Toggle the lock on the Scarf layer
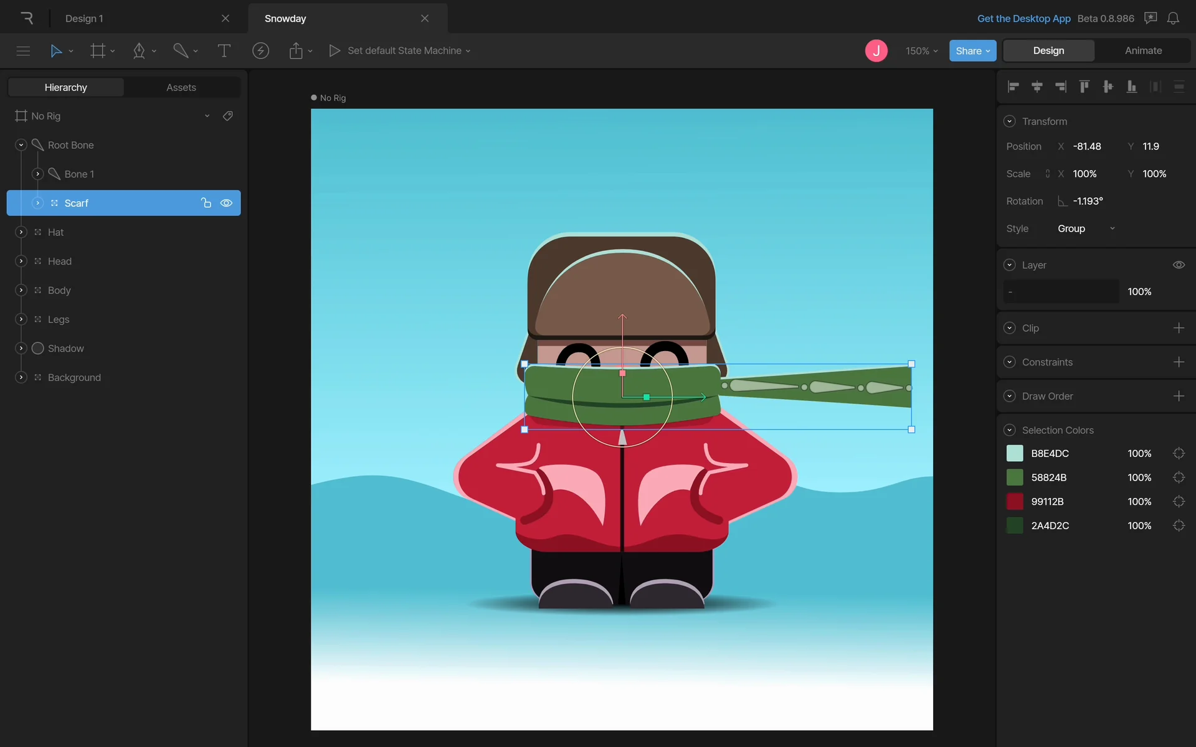 coord(206,203)
